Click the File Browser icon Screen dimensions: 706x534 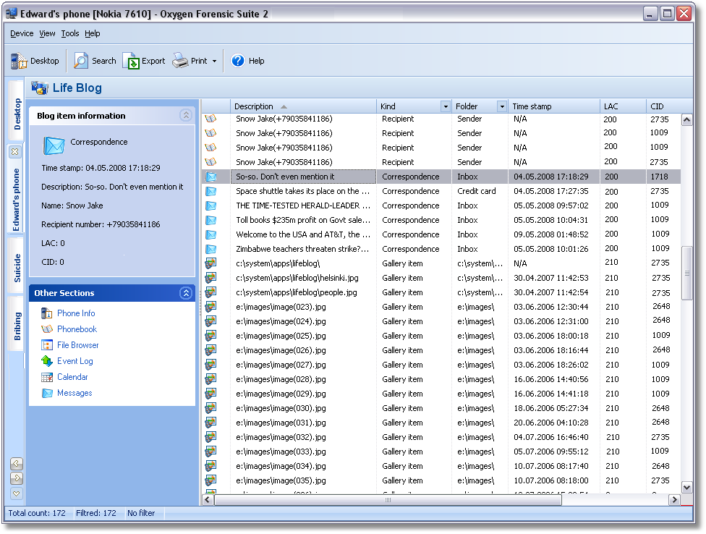coord(47,345)
